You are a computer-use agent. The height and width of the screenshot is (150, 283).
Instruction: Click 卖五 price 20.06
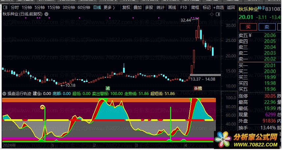tap(270, 35)
